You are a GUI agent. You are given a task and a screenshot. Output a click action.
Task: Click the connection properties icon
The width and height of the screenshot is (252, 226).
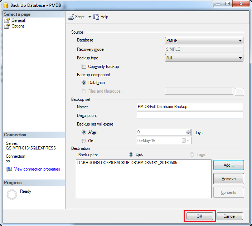[x=9, y=169]
